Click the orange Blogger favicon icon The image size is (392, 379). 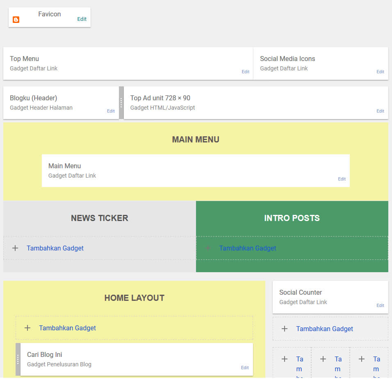click(16, 19)
